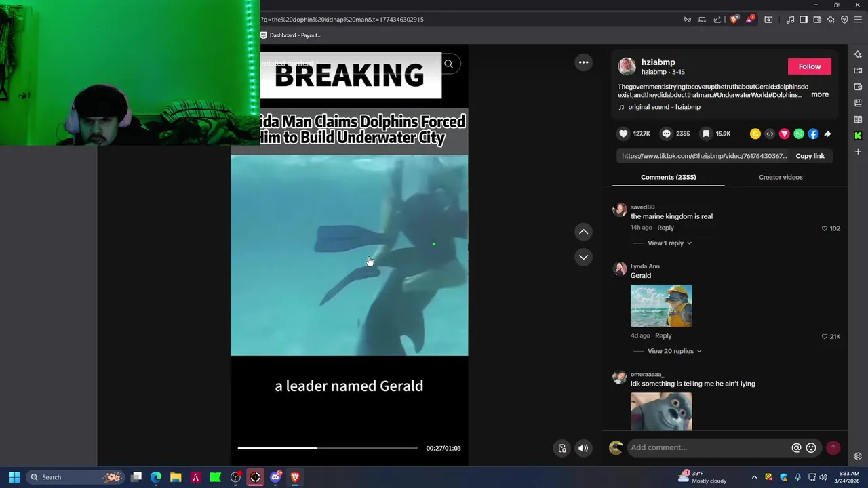
Task: Open File Explorer from the taskbar
Action: pos(176,477)
